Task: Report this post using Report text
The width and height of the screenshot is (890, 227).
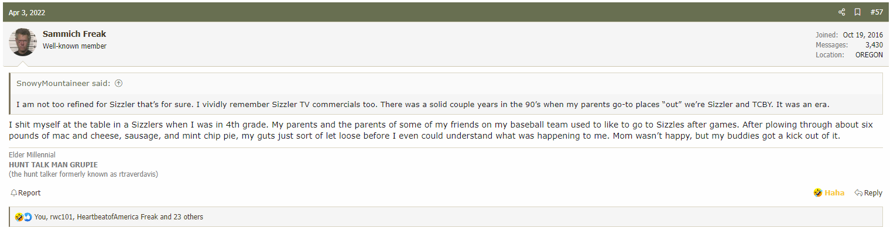Action: (x=29, y=193)
